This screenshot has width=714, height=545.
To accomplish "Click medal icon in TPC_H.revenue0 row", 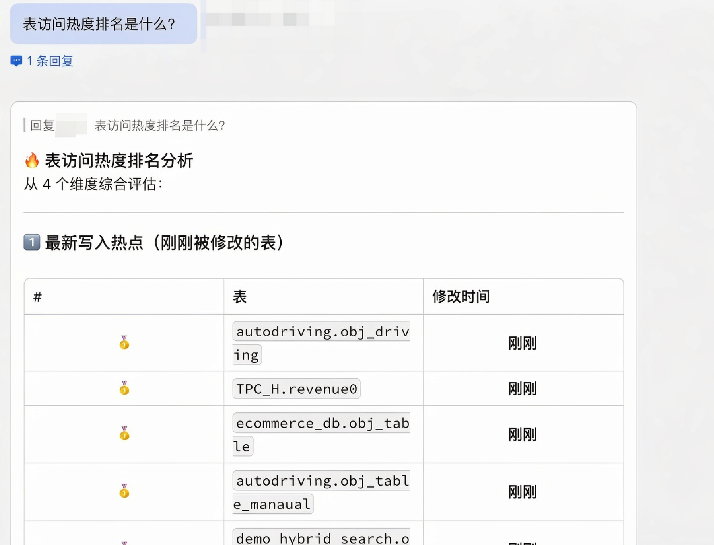I will pyautogui.click(x=124, y=388).
